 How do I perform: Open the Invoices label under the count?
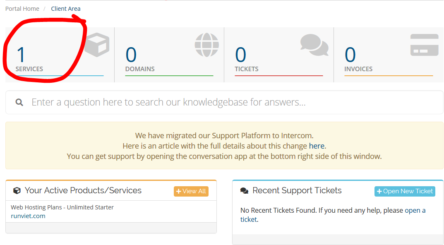click(358, 69)
